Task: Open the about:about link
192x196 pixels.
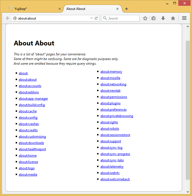Action: click(28, 80)
